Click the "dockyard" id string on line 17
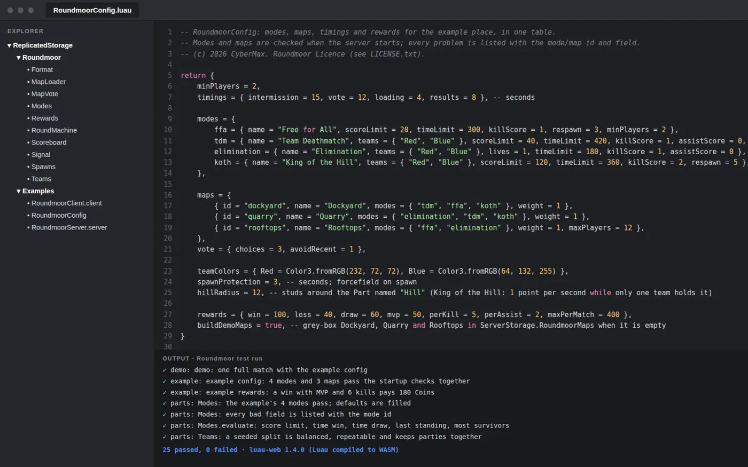Image resolution: width=748 pixels, height=467 pixels. (265, 206)
